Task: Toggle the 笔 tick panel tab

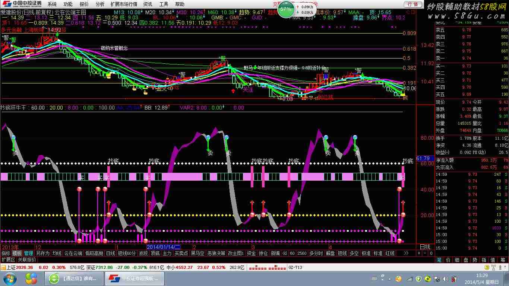Action: click(x=439, y=260)
